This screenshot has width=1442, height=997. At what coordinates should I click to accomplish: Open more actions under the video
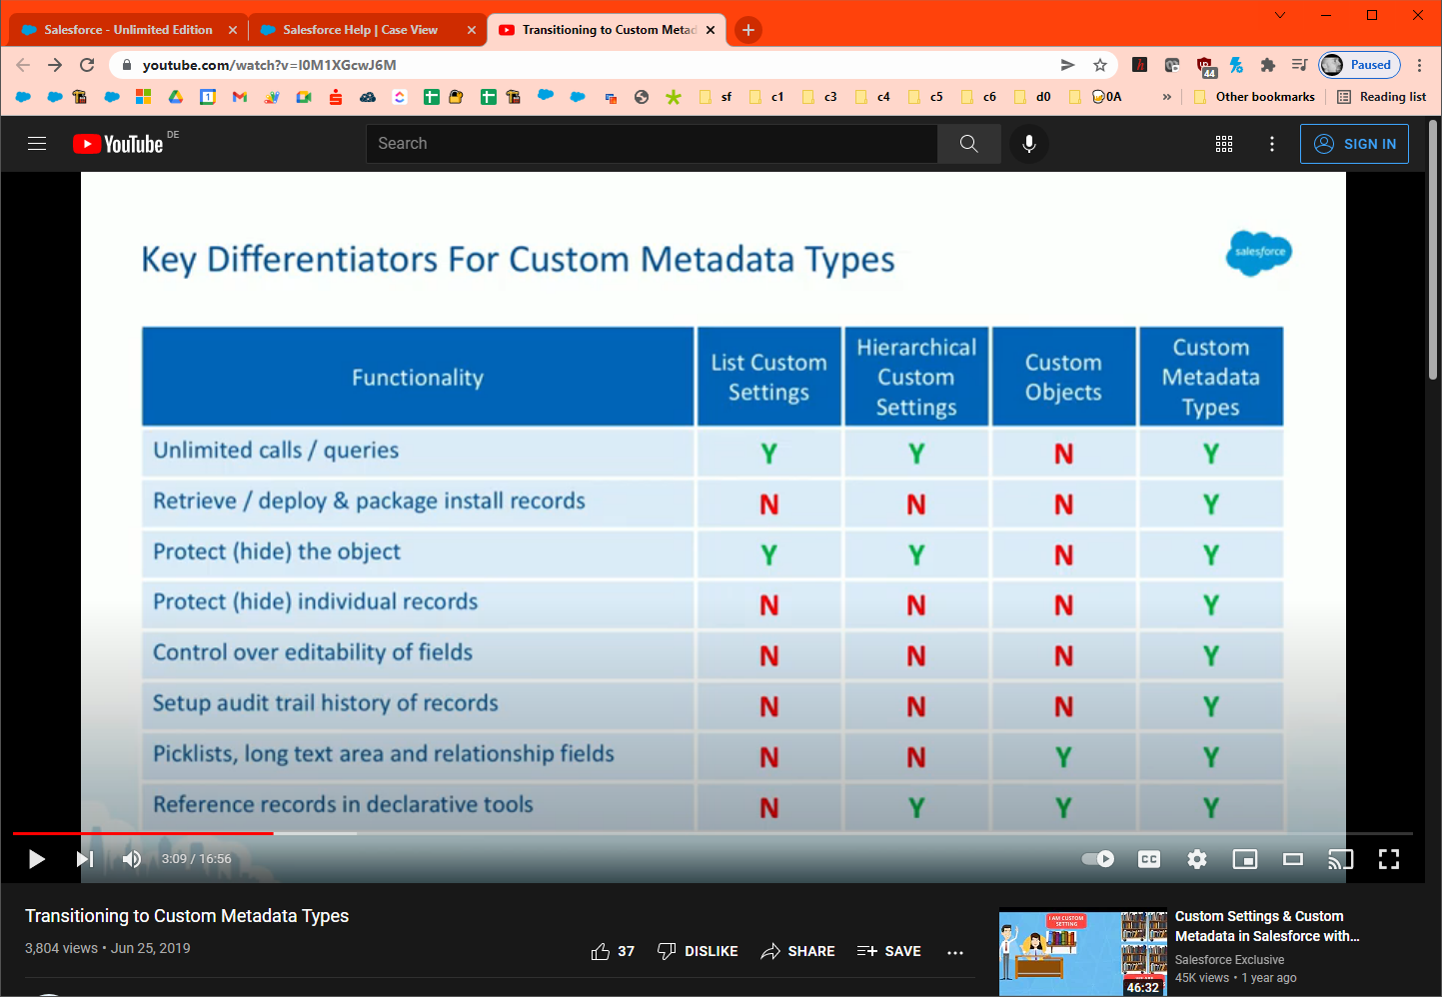[955, 952]
